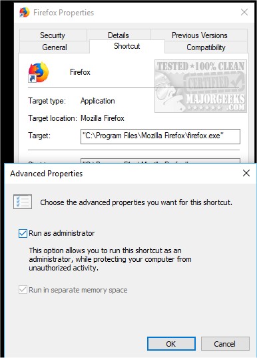Open the Compatibility tab

206,47
